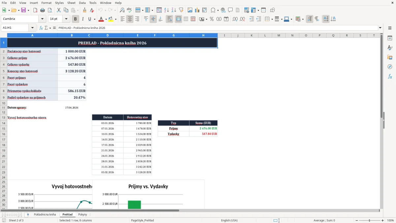This screenshot has width=396, height=223.
Task: Open sidebar Navigator deck
Action: pos(390,67)
